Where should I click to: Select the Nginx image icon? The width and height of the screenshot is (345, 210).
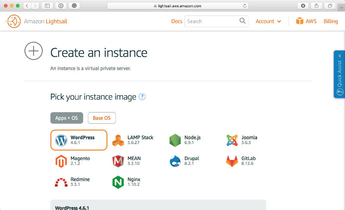click(118, 182)
